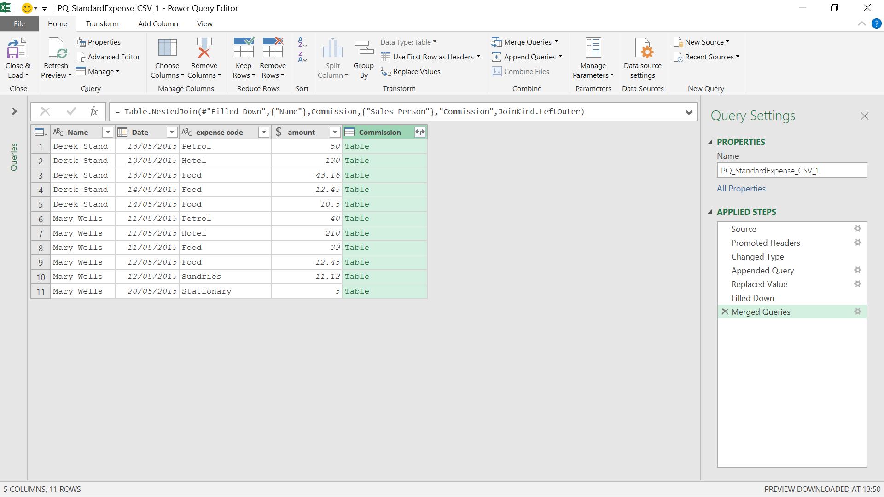Image resolution: width=884 pixels, height=497 pixels.
Task: Open settings gear for Promoted Headers step
Action: pos(857,243)
